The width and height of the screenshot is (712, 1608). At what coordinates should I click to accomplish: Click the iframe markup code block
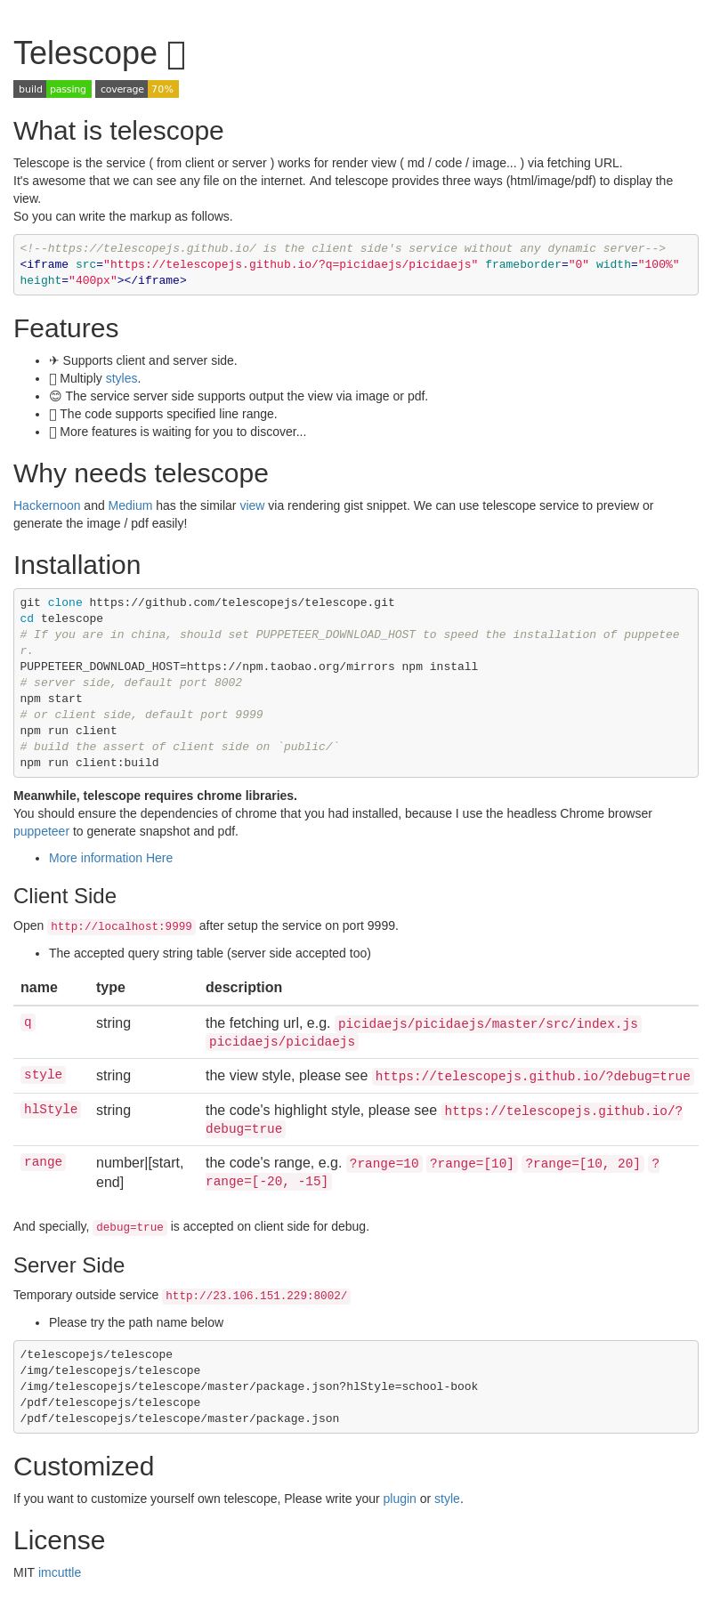point(355,265)
